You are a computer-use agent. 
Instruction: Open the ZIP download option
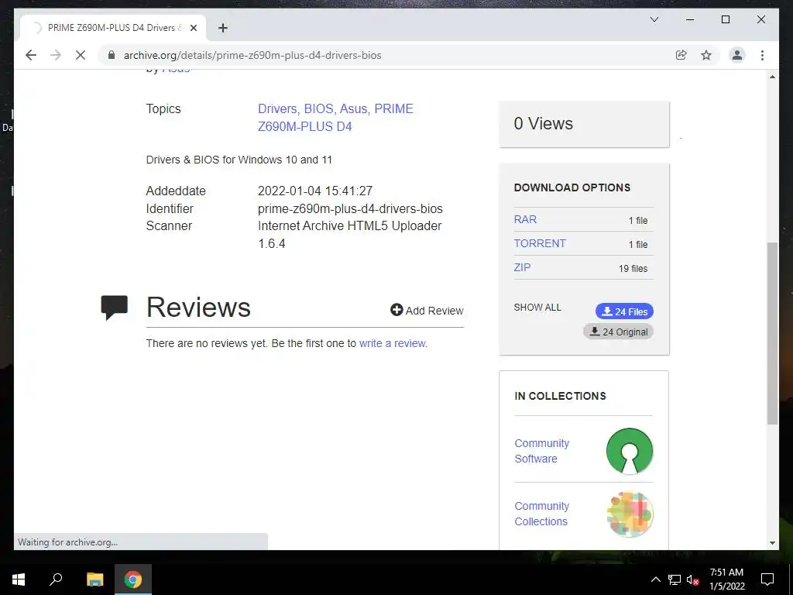click(x=522, y=267)
